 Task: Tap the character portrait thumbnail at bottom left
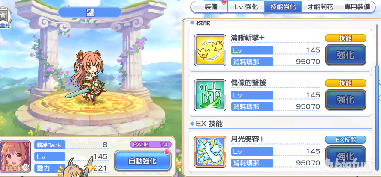(x=15, y=156)
